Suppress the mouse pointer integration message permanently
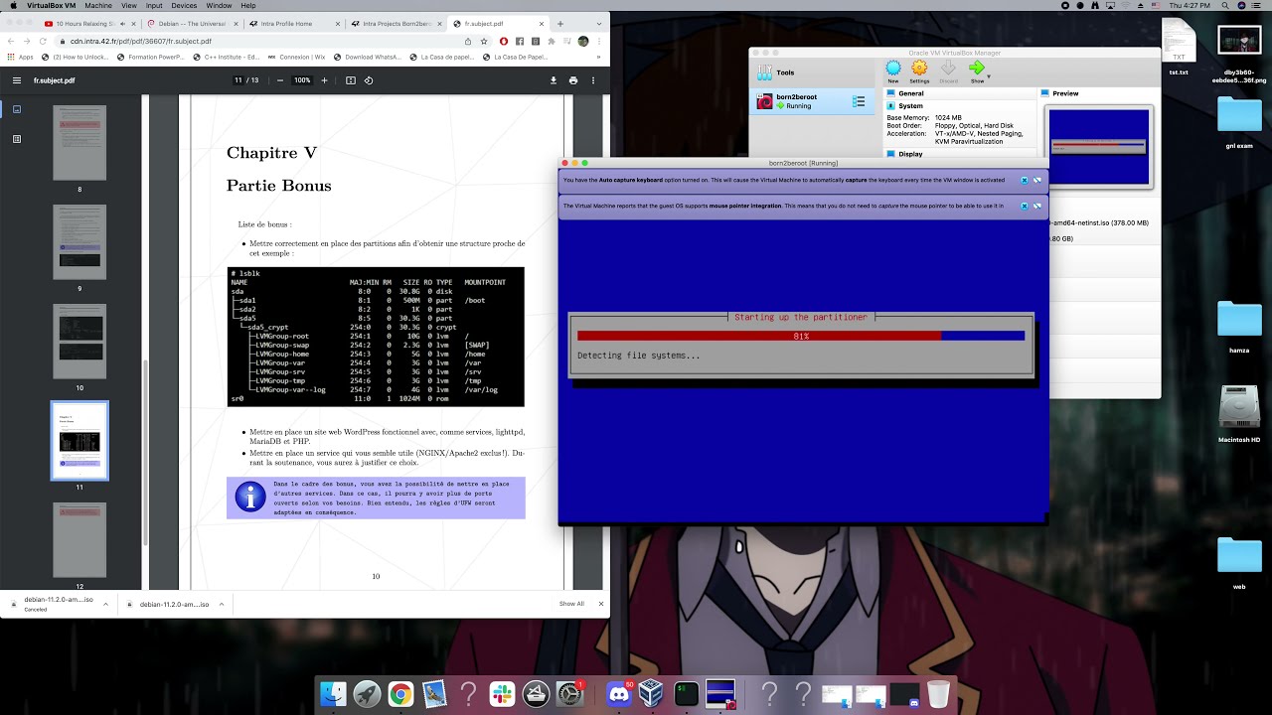 pos(1037,206)
